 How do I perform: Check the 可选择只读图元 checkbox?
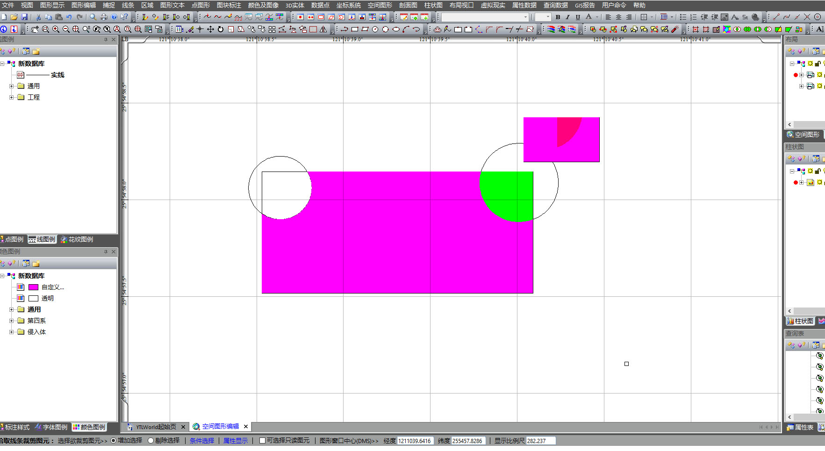click(x=262, y=440)
